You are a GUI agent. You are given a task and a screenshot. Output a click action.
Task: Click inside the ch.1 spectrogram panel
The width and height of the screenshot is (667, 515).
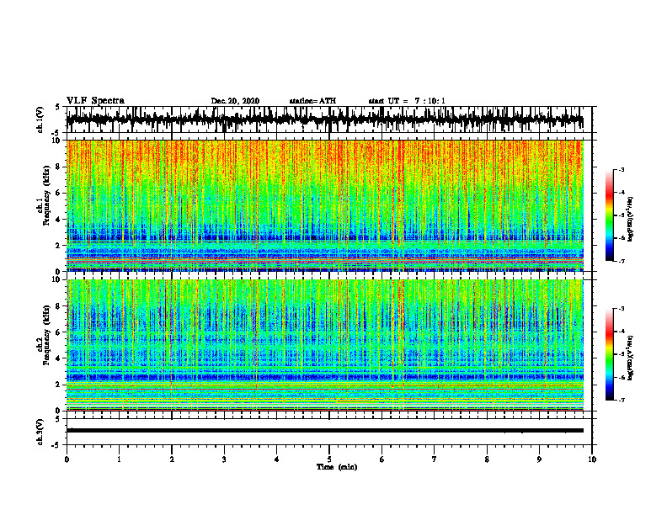click(324, 205)
